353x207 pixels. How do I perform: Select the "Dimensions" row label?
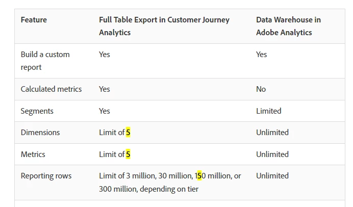pyautogui.click(x=40, y=133)
